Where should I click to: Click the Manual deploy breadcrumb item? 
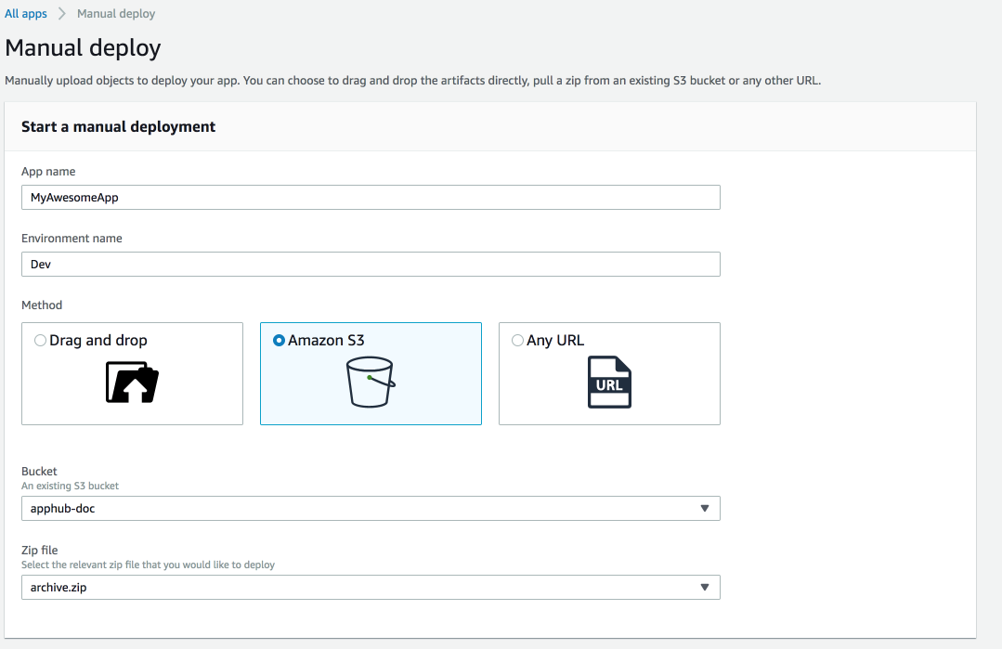(x=116, y=13)
